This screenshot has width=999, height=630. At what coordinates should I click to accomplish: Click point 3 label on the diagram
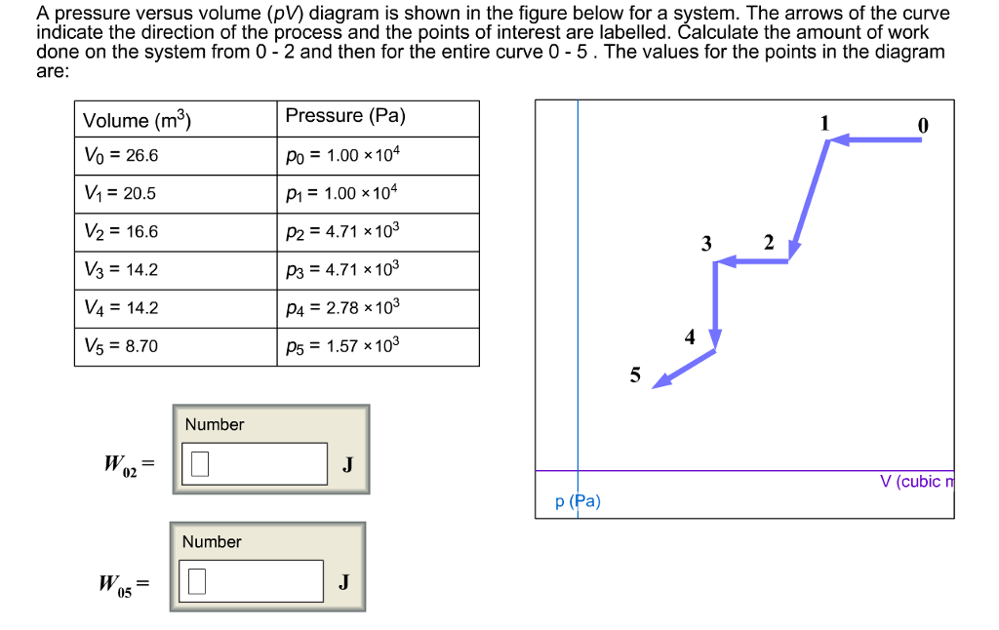[x=706, y=244]
